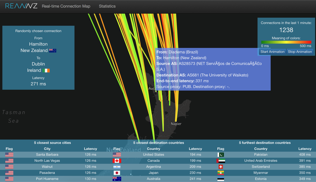Click the flag in the Pasadena row
The width and height of the screenshot is (316, 182).
pos(9,173)
